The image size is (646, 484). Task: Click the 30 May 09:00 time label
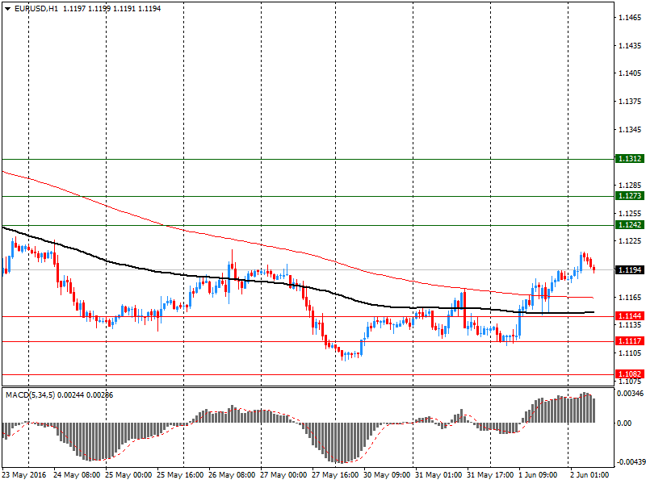[387, 475]
